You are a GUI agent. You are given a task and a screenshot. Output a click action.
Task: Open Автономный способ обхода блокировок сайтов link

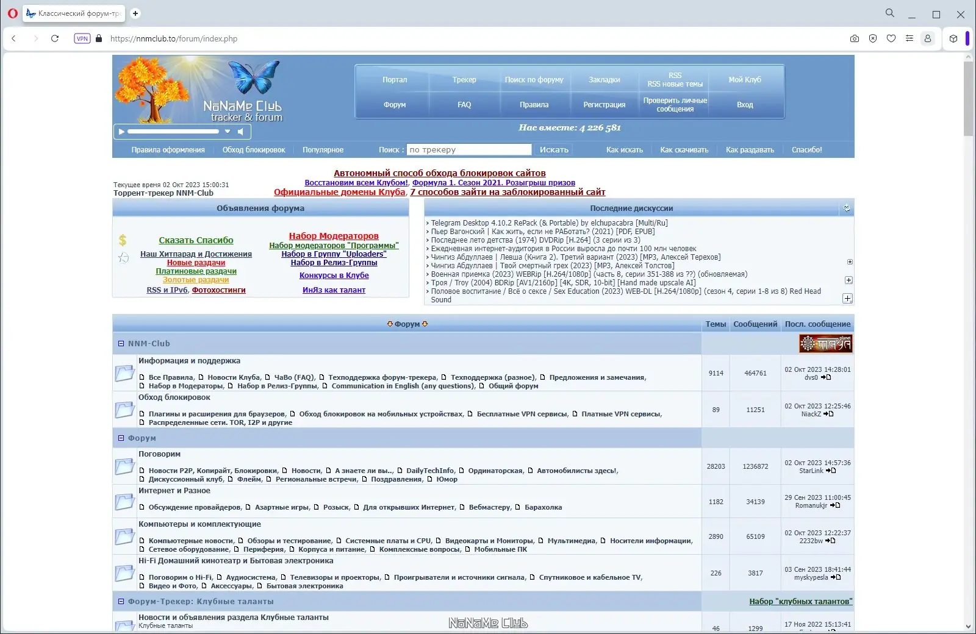440,173
